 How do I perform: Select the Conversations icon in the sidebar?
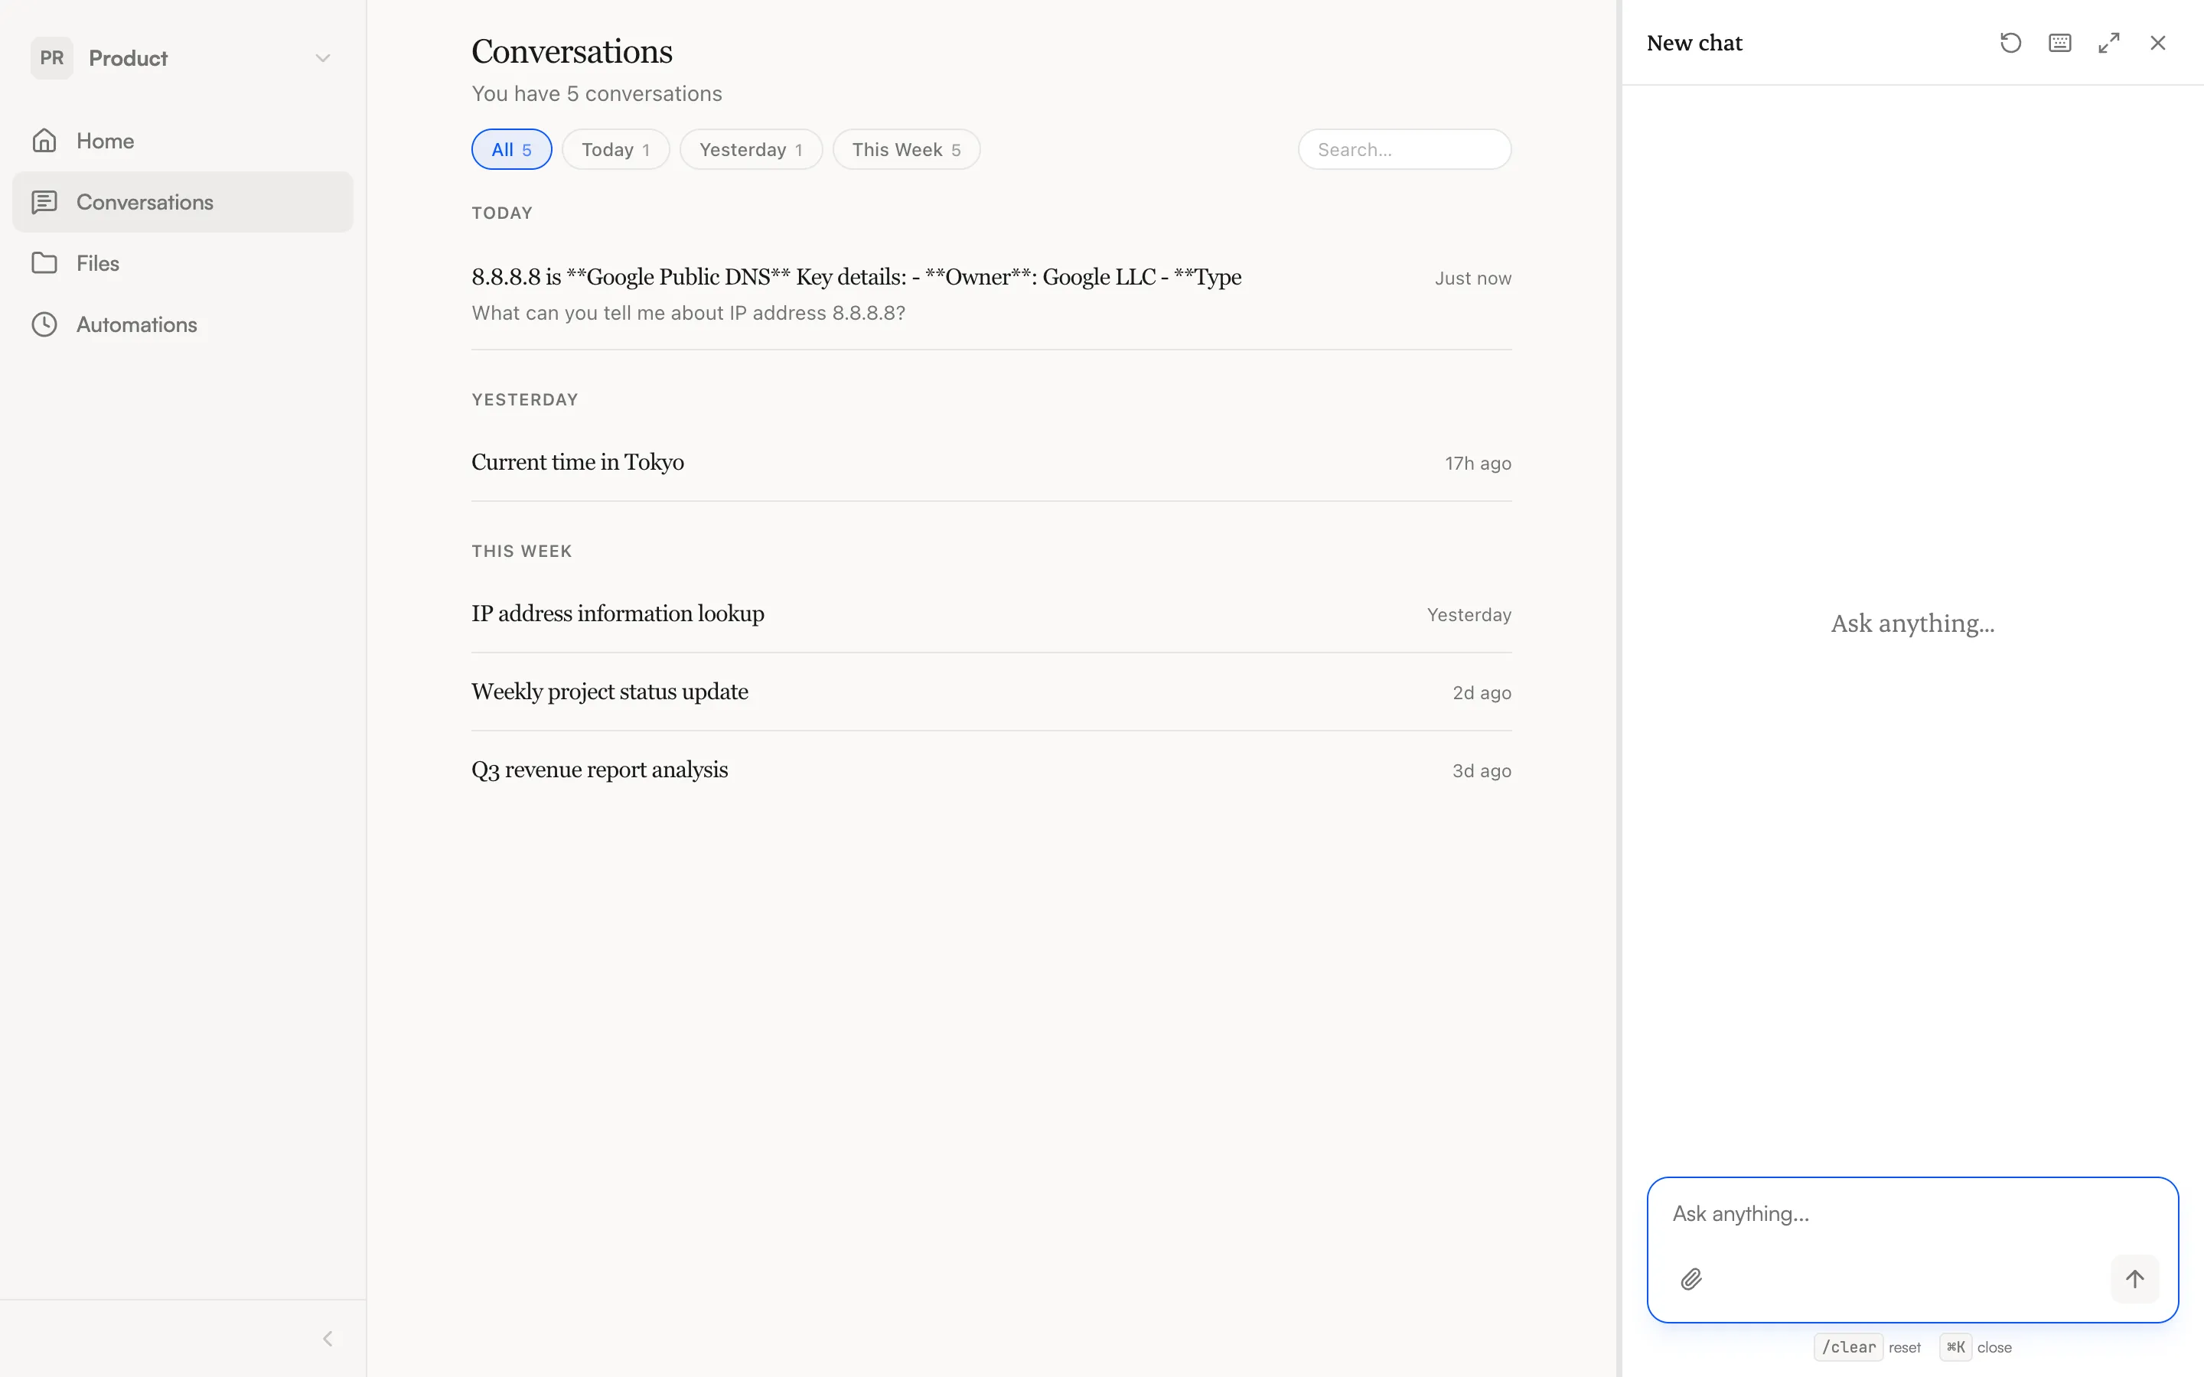point(44,201)
